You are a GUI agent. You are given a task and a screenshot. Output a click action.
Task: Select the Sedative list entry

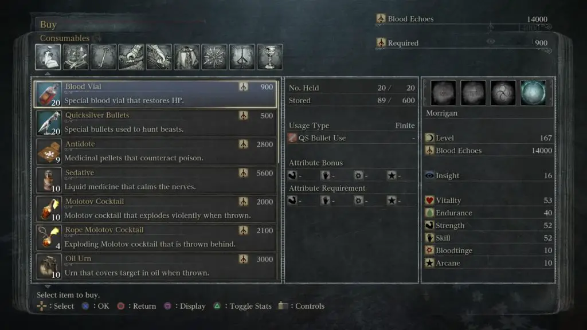(x=156, y=180)
